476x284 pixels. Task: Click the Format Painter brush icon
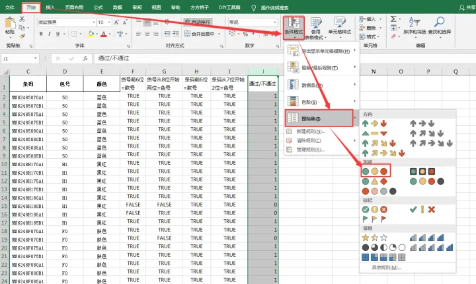[x=22, y=36]
